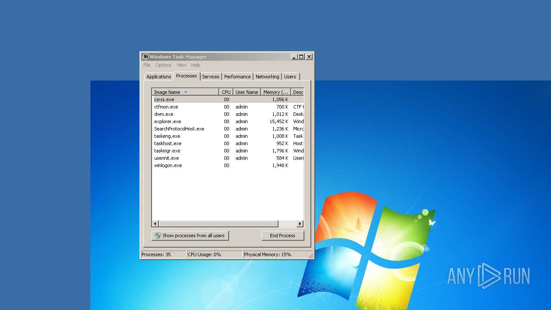Switch to the Applications tab
Viewport: 551px width, 310px height.
159,77
